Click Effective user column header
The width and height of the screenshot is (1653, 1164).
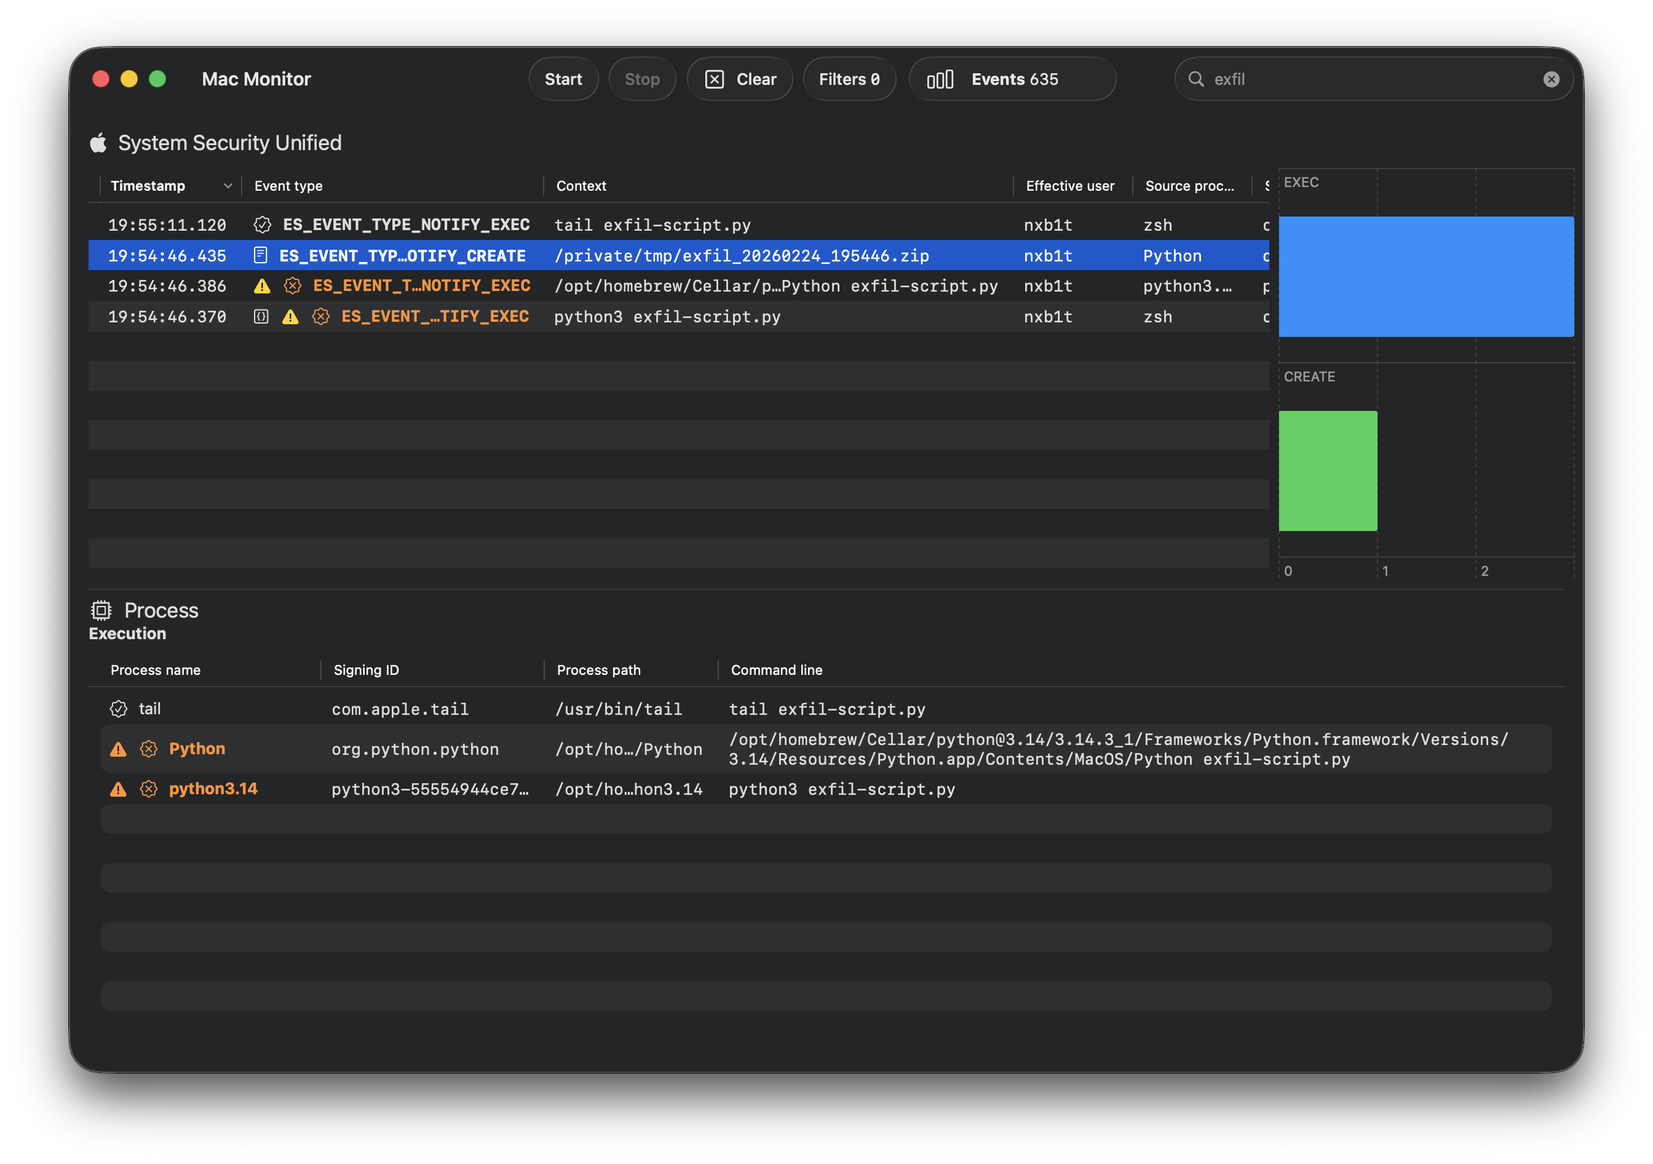(x=1071, y=185)
